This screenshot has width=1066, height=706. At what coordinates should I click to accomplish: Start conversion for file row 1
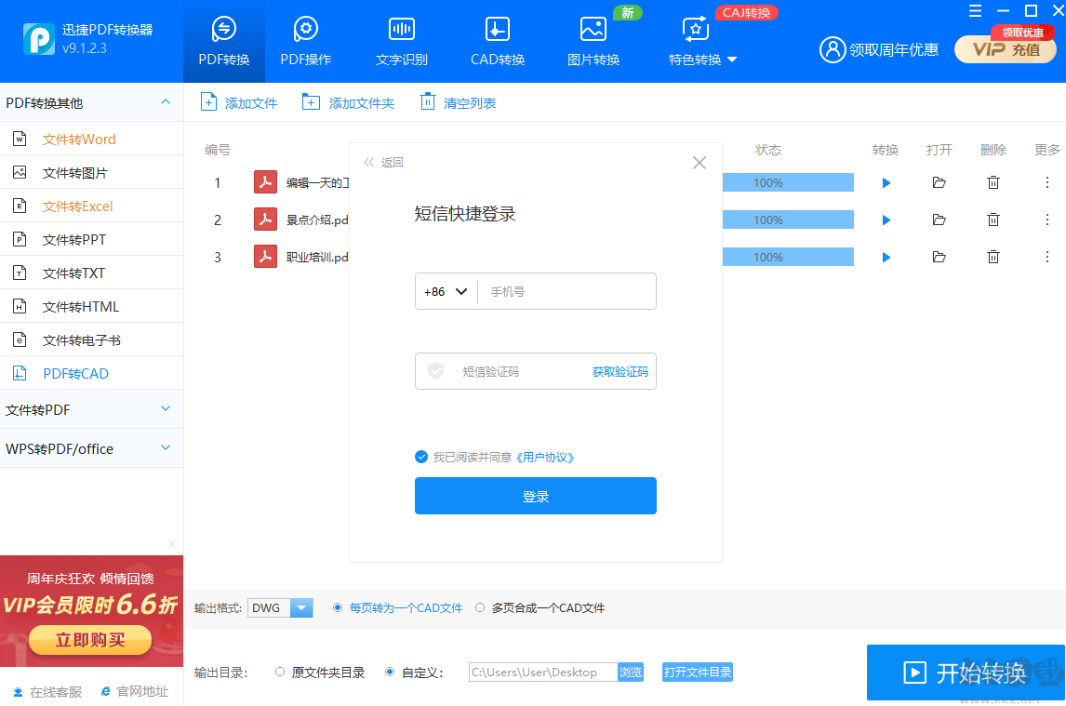click(886, 182)
